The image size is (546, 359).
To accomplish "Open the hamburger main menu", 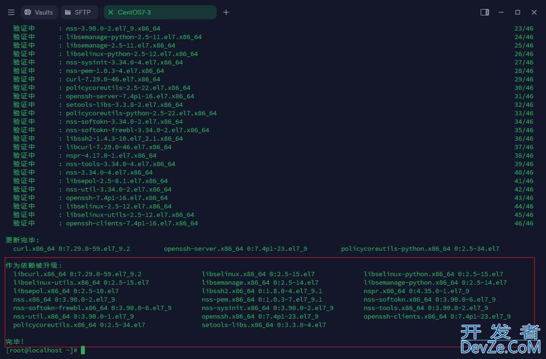I will tap(11, 12).
